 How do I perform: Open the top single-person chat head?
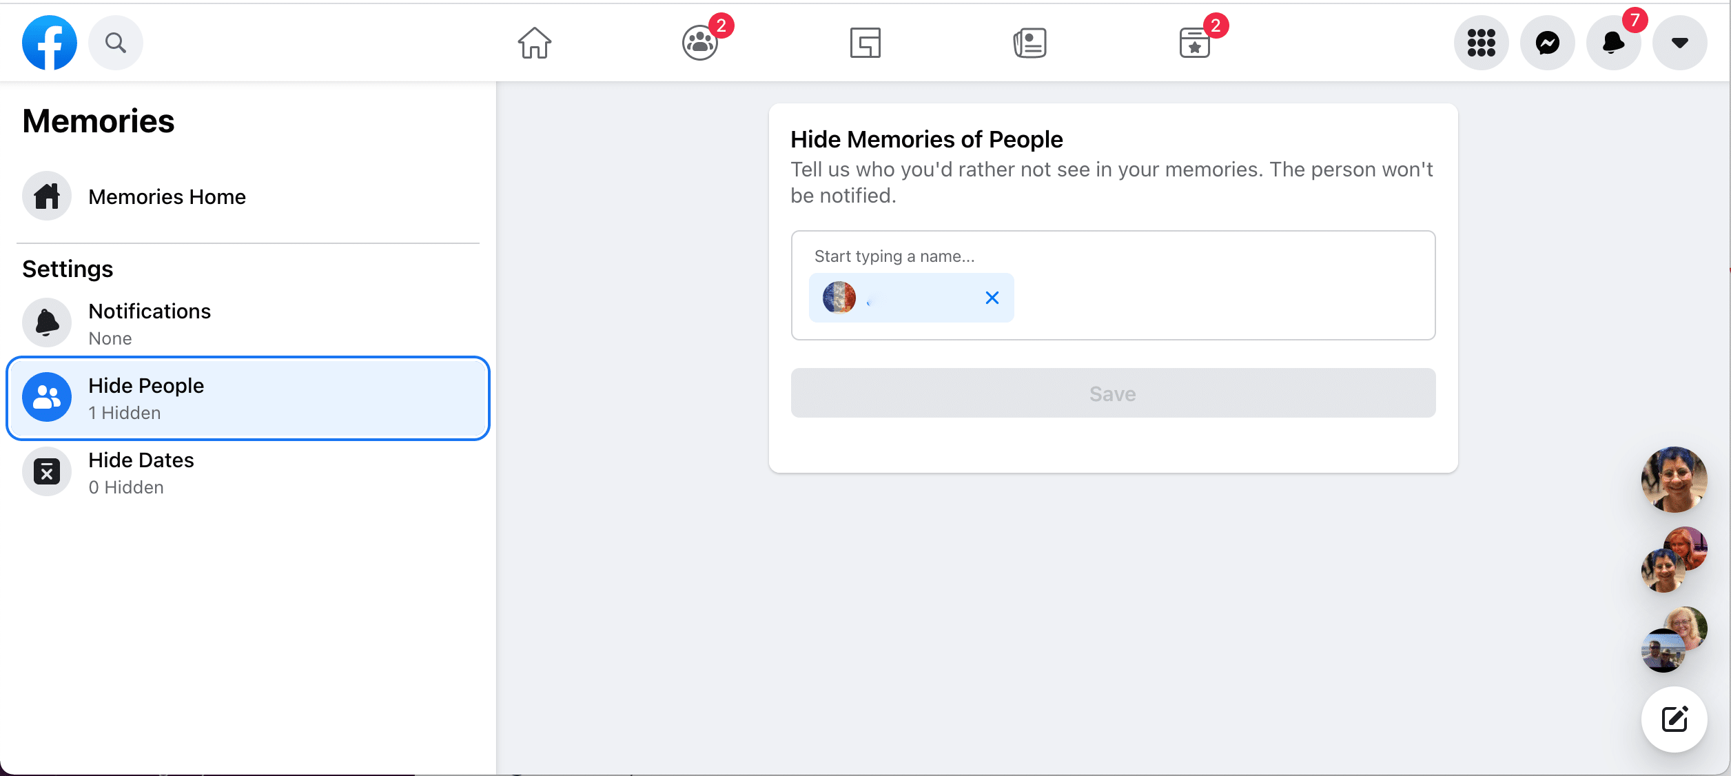coord(1674,479)
